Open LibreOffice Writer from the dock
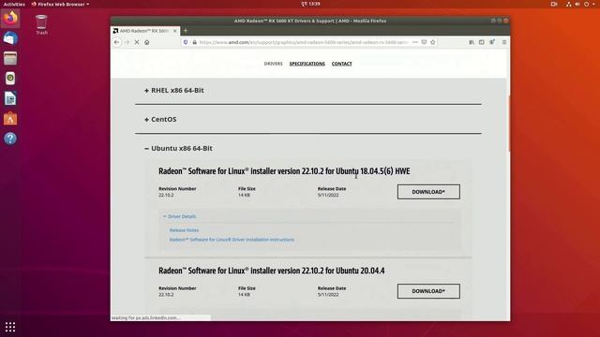The image size is (600, 337). click(10, 98)
